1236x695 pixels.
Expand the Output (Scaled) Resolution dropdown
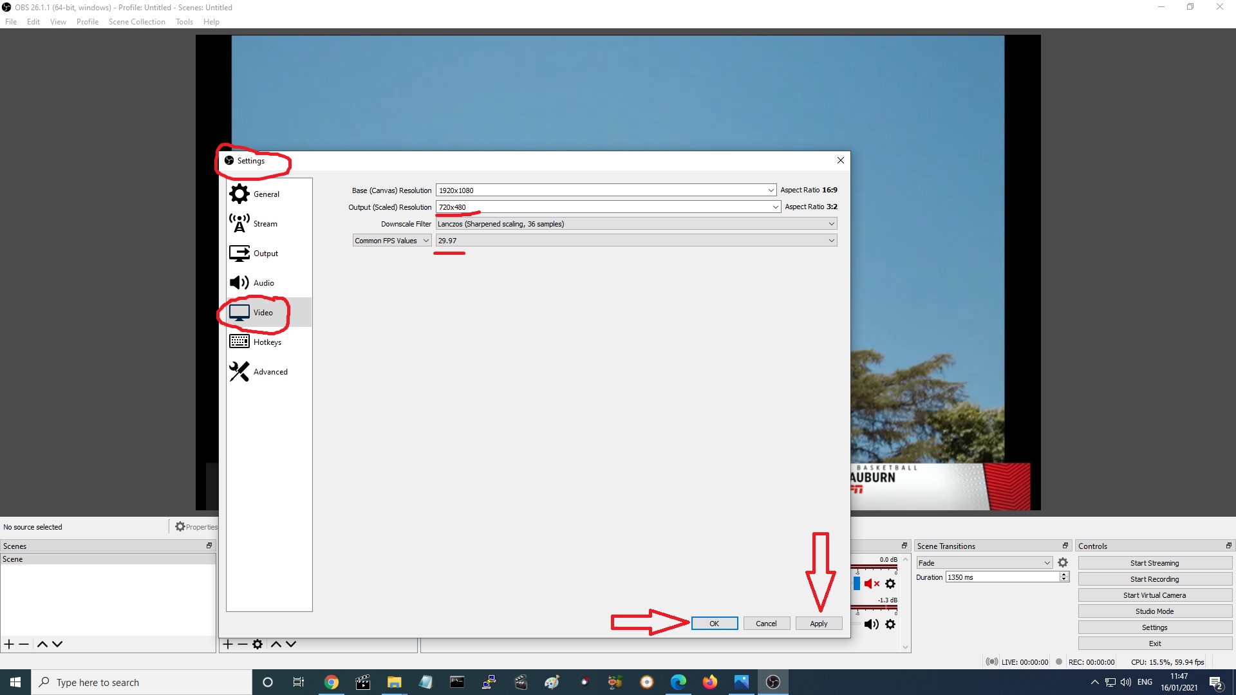(x=775, y=207)
